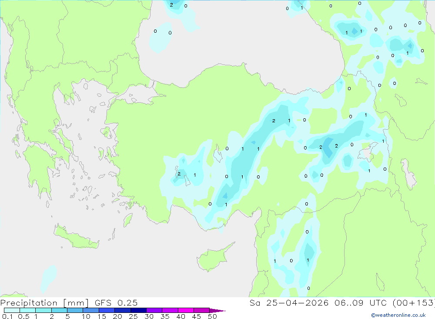Click the 'GFS 0.25' model label
The width and height of the screenshot is (435, 319).
(116, 303)
